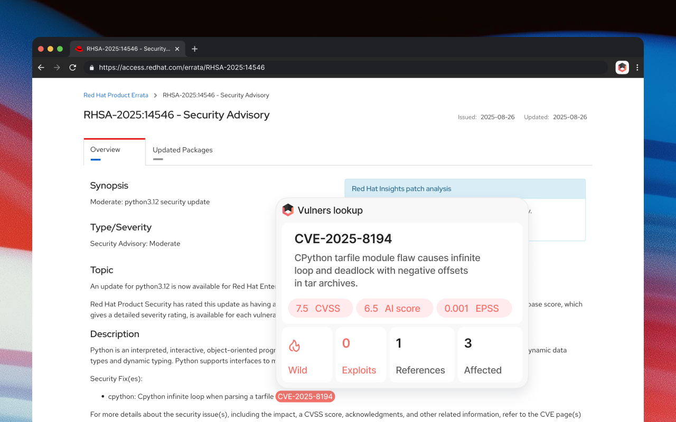Click the Exploits counter card
Screen dimensions: 676x422
click(361, 354)
